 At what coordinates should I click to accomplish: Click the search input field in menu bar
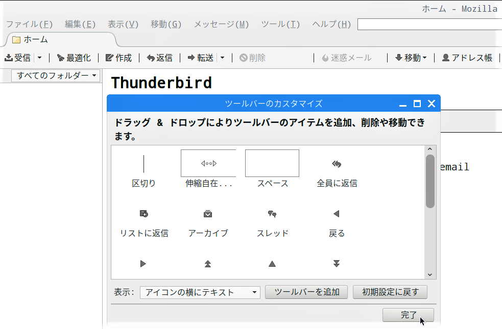coord(429,24)
